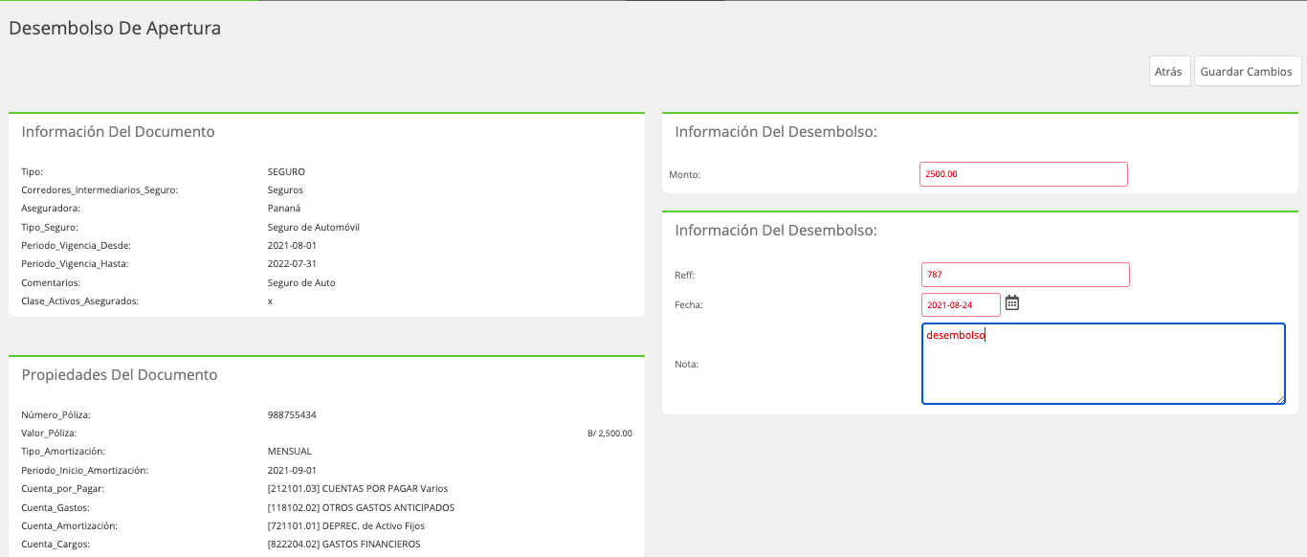Select the "Tipo_Seguro:" label
The height and width of the screenshot is (557, 1307).
point(50,228)
